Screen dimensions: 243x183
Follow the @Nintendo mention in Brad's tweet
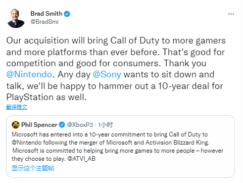(x=29, y=74)
